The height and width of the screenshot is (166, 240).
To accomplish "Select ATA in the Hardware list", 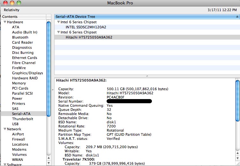I will (16, 27).
